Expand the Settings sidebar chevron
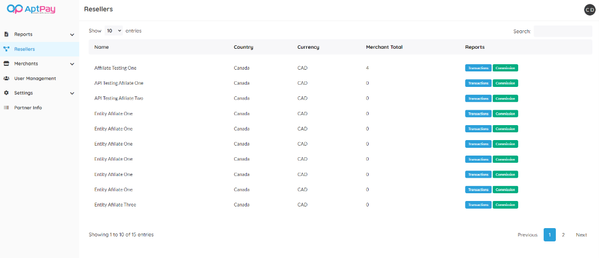 [72, 94]
